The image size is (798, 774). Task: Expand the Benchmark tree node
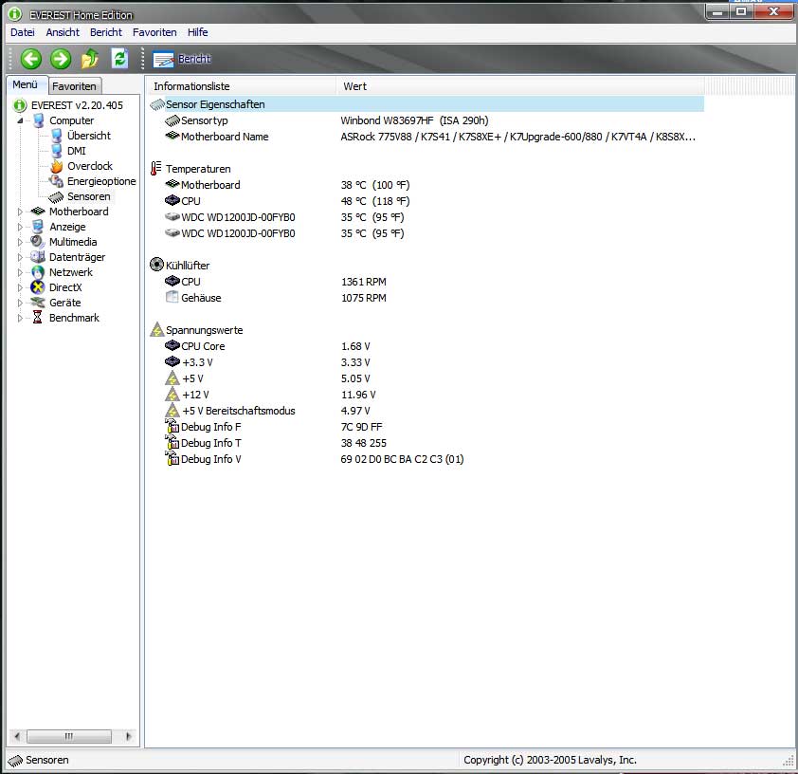coord(20,318)
